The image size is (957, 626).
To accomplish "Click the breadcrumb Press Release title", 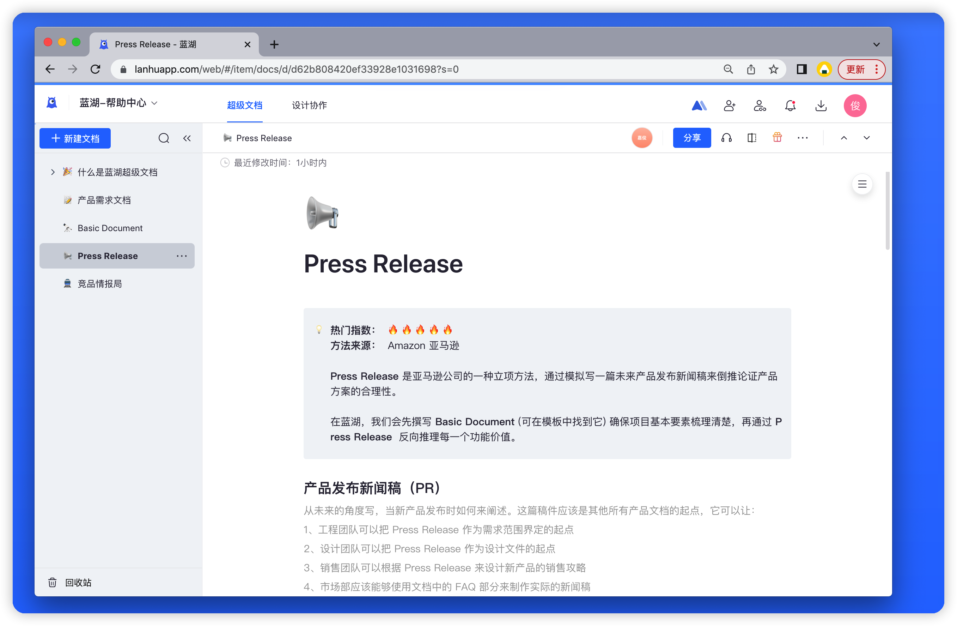I will [264, 138].
